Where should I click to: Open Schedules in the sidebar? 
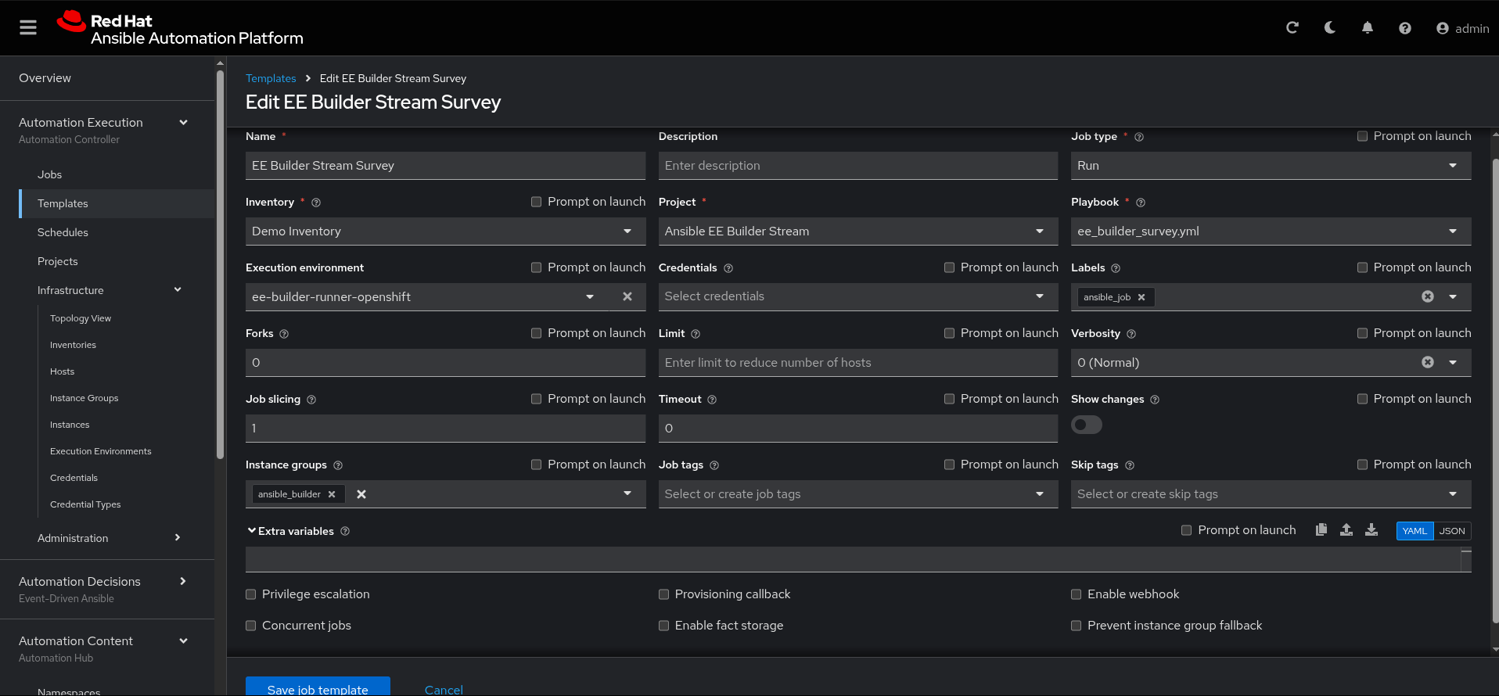coord(63,232)
